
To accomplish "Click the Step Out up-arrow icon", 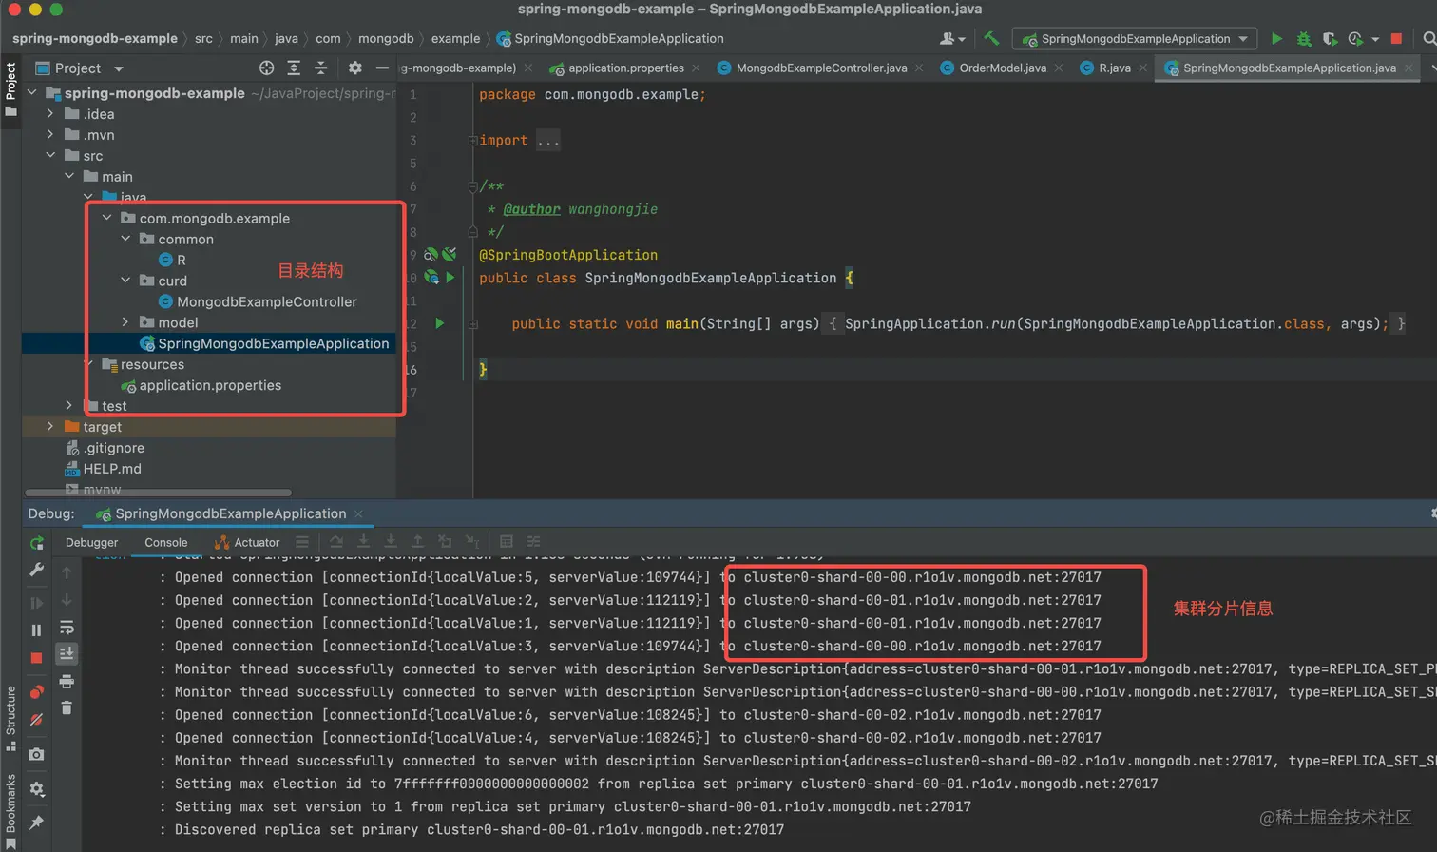I will [417, 542].
